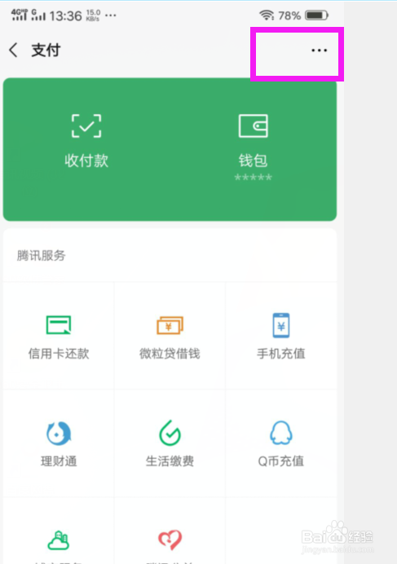Tap the 收付款 scan icon
This screenshot has width=397, height=564.
[x=86, y=126]
